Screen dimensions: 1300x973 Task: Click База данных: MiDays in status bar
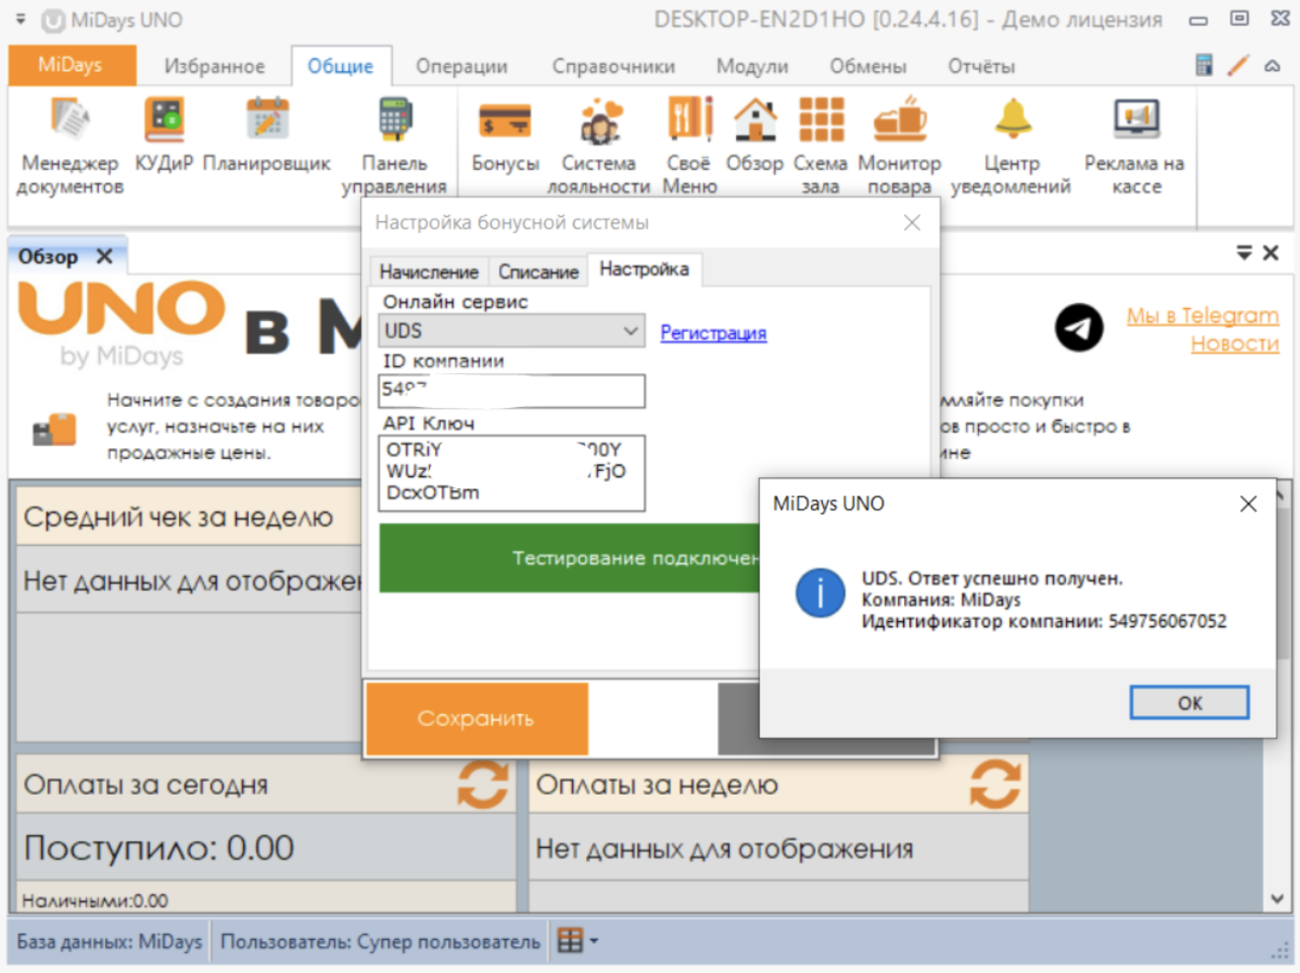pos(109,941)
